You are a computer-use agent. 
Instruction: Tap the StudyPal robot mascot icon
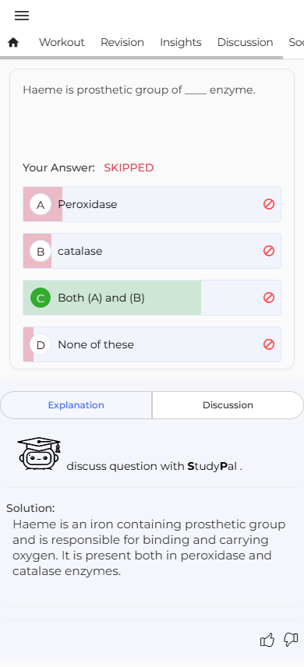click(x=39, y=453)
